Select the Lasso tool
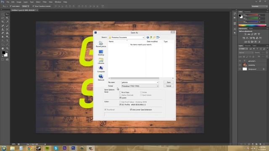The width and height of the screenshot is (269, 151). 3,18
